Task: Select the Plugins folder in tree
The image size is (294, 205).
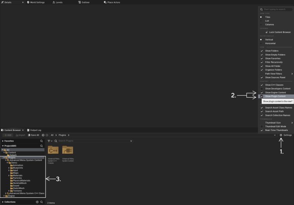Action: [12, 158]
